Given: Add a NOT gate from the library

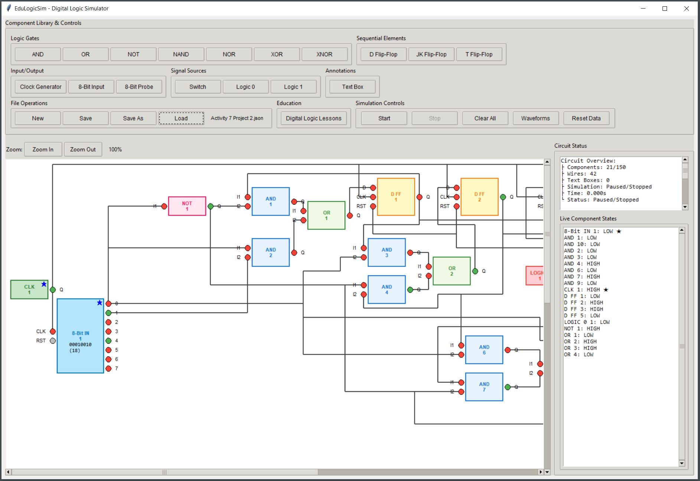Looking at the screenshot, I should coord(133,54).
